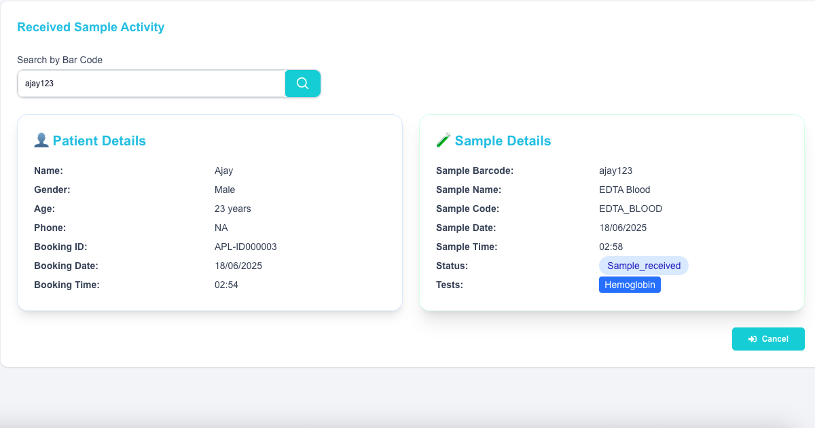Image resolution: width=815 pixels, height=428 pixels.
Task: Click the test tube icon
Action: (443, 141)
